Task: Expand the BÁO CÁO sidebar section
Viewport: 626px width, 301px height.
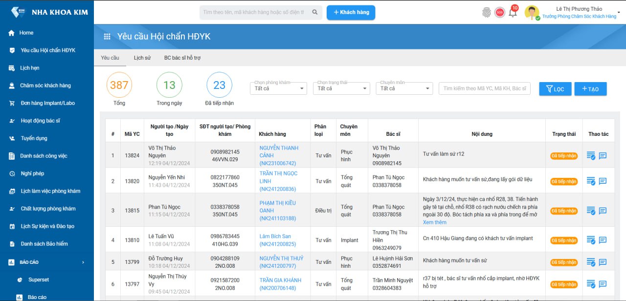Action: click(47, 262)
